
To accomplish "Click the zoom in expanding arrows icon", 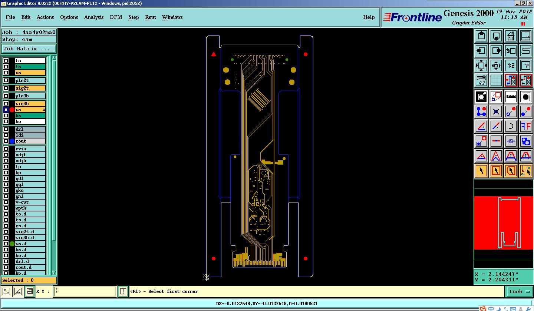I will [x=481, y=66].
